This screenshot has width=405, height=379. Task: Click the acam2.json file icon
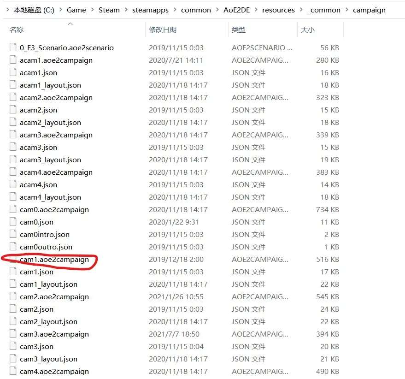13,110
